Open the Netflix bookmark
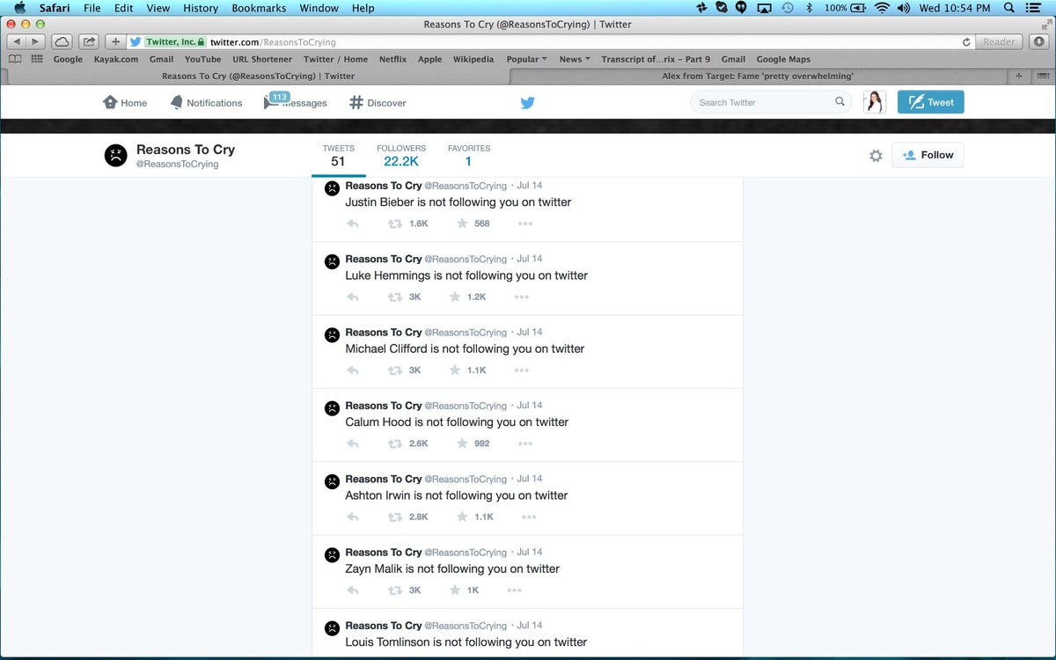The image size is (1056, 660). (x=392, y=59)
